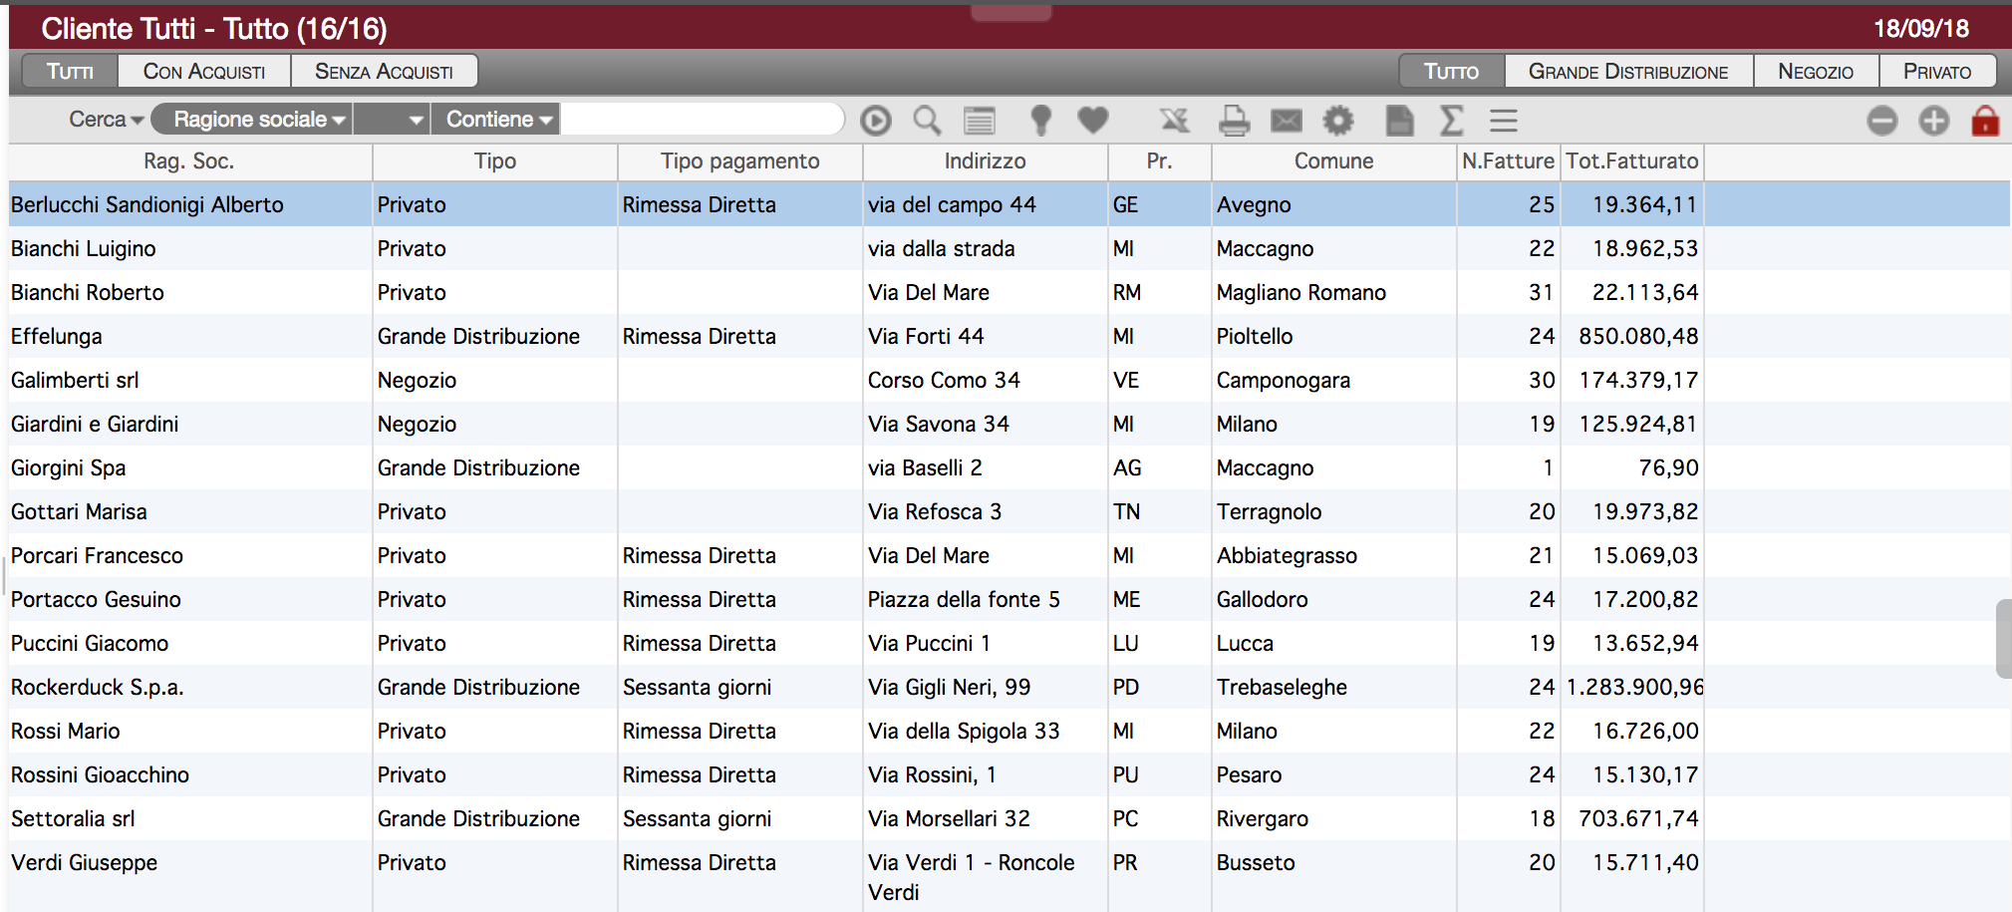The image size is (2012, 912).
Task: Click the envelope email icon
Action: click(x=1287, y=122)
